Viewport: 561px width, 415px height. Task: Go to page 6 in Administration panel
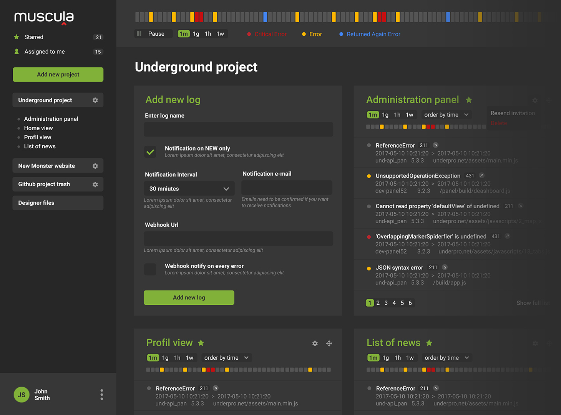tap(410, 303)
